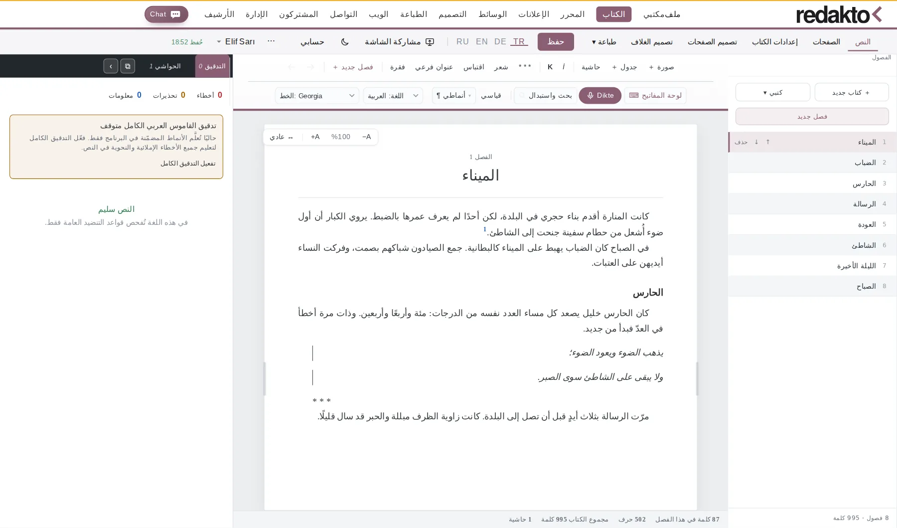
Task: Toggle page width عادي
Action: tap(281, 137)
